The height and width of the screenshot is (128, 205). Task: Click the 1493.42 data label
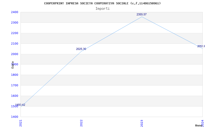click(20, 105)
